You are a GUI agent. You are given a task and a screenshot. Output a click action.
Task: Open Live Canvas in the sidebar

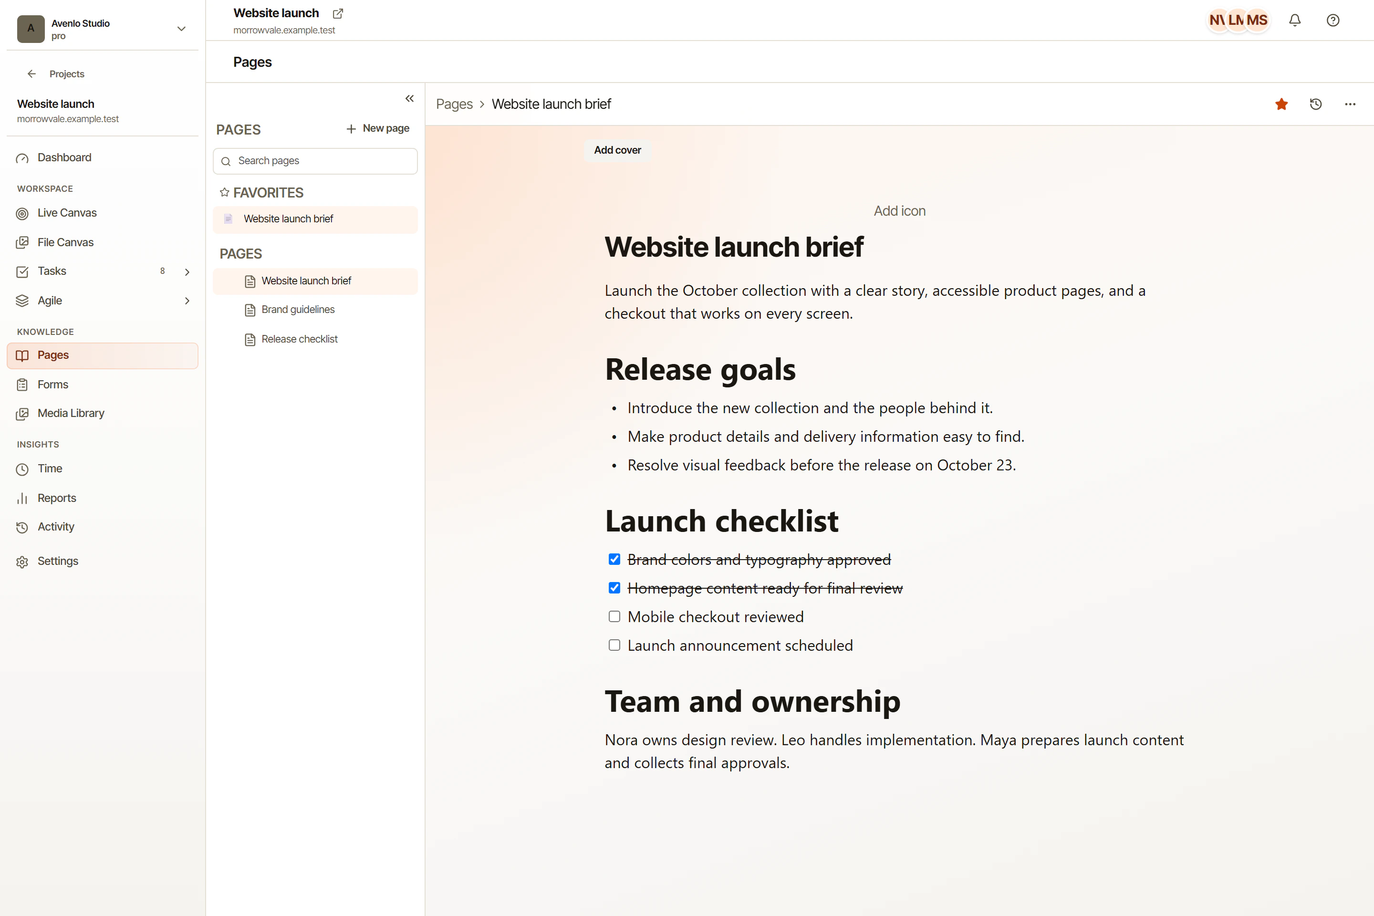click(103, 213)
